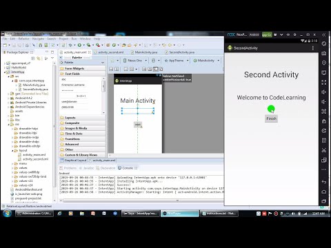Open Run button dropdown arrow in toolbar
Screen dimensions: 331x248
(x=83, y=45)
